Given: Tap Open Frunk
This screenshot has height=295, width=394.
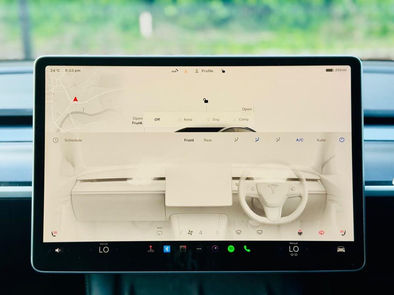Looking at the screenshot, I should click(x=137, y=121).
